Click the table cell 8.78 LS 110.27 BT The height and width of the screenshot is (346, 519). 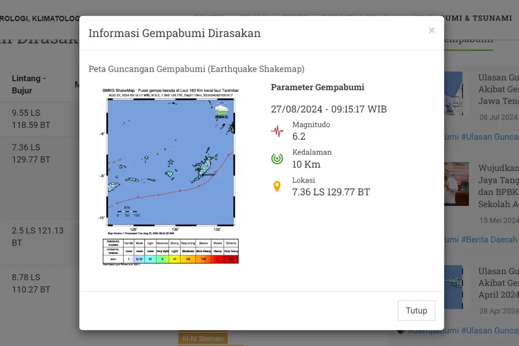pyautogui.click(x=31, y=283)
